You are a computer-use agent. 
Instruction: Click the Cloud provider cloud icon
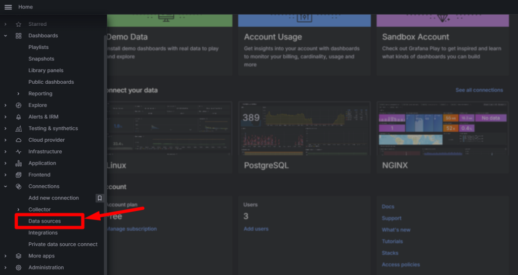point(19,140)
